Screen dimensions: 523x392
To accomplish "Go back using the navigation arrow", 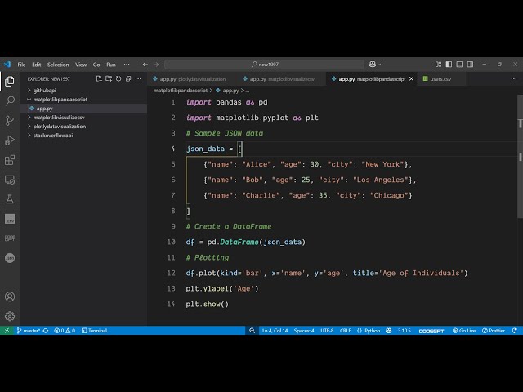I will [x=145, y=65].
